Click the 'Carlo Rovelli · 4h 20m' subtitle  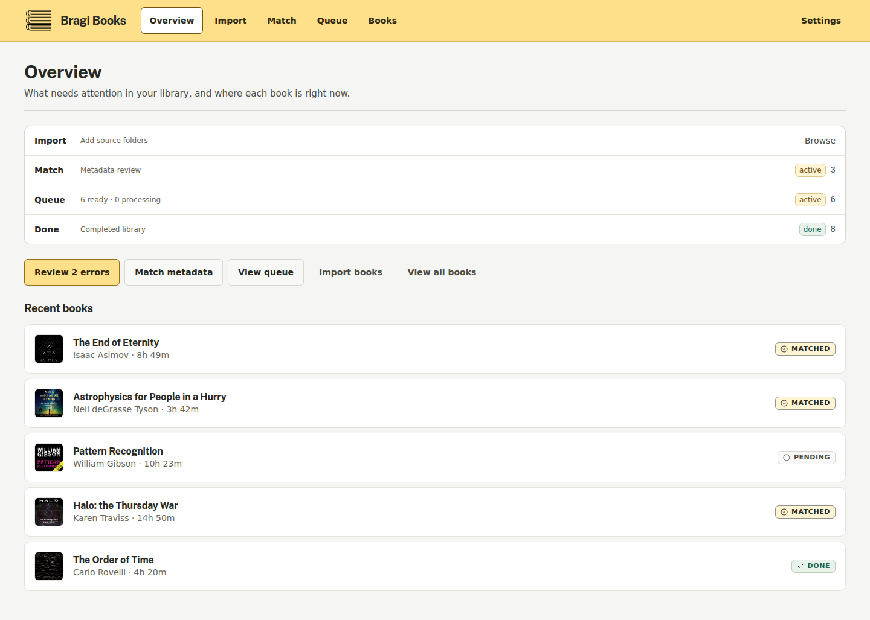(120, 572)
